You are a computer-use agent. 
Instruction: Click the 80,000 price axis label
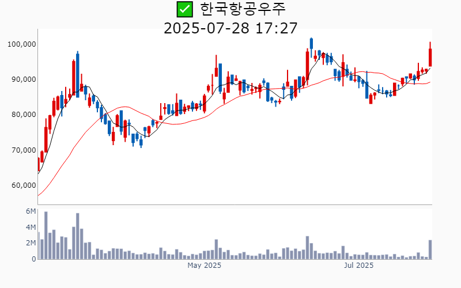pyautogui.click(x=24, y=115)
